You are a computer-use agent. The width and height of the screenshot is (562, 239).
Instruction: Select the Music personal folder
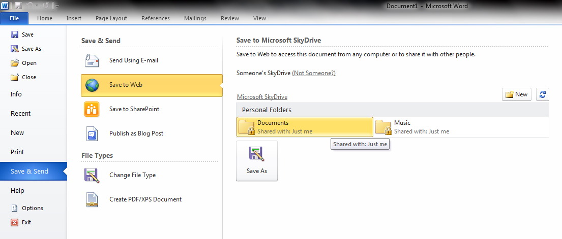[x=402, y=127]
